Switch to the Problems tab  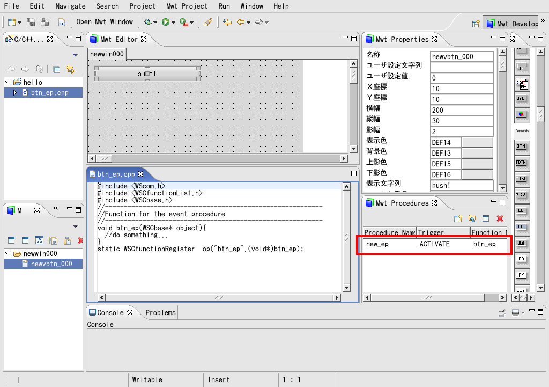coord(160,313)
